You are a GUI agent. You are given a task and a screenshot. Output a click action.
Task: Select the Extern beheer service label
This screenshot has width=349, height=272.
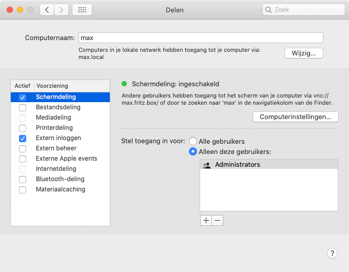56,148
